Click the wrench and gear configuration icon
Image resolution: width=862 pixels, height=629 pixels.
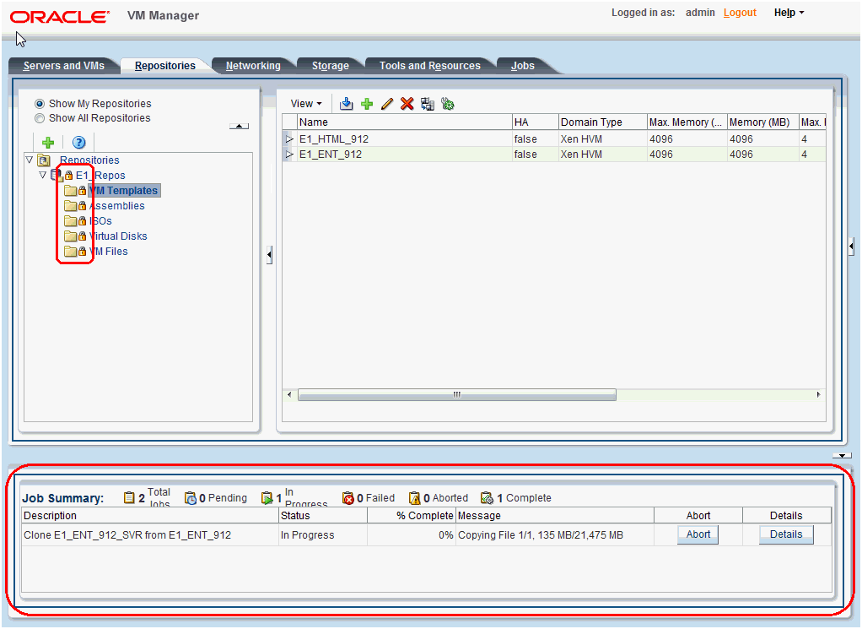pyautogui.click(x=448, y=104)
